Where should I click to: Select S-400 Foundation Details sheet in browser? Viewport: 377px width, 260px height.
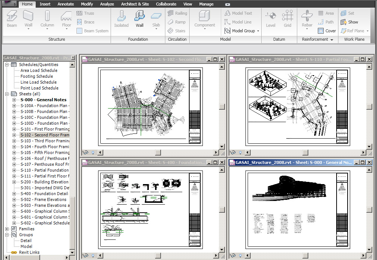[44, 194]
